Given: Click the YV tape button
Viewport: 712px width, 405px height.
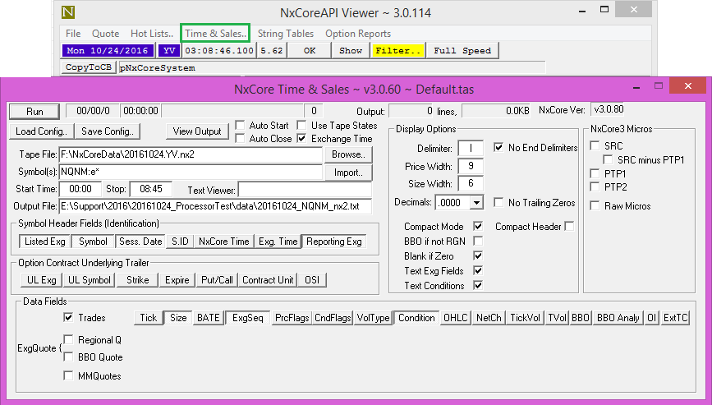Looking at the screenshot, I should pos(169,50).
